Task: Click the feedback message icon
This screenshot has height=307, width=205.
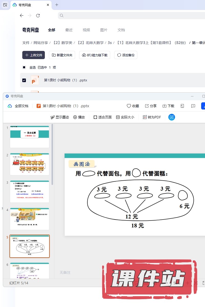Action: [x=193, y=106]
